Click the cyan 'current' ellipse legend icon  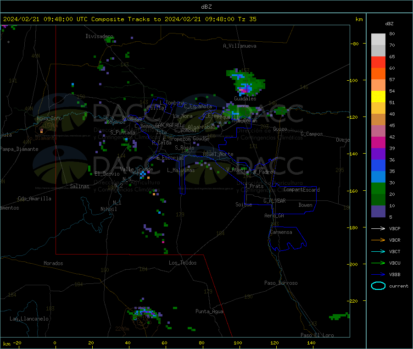pyautogui.click(x=378, y=286)
